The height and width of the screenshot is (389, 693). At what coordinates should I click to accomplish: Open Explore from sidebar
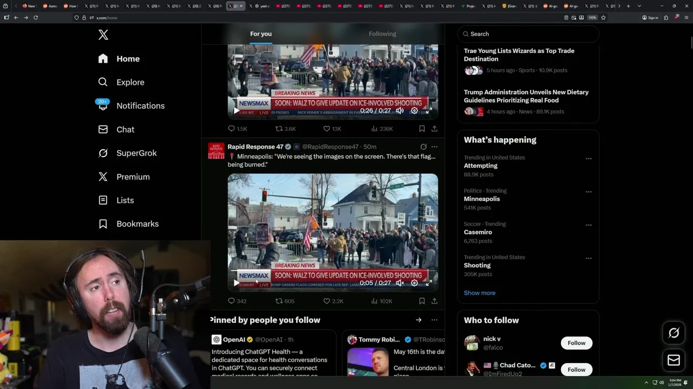point(121,82)
